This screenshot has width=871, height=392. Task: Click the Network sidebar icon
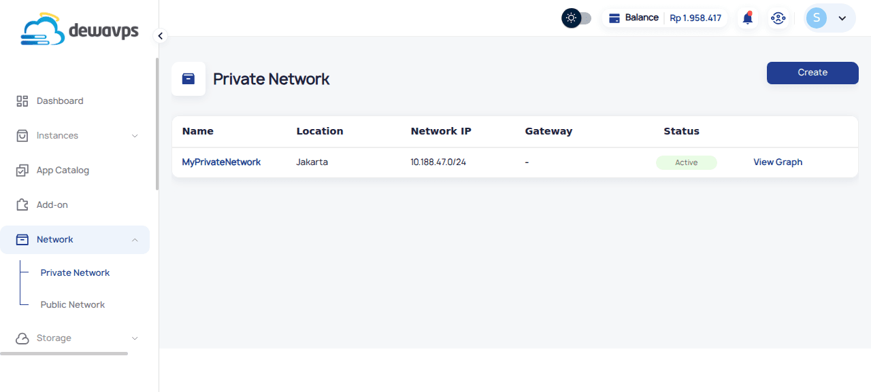21,239
